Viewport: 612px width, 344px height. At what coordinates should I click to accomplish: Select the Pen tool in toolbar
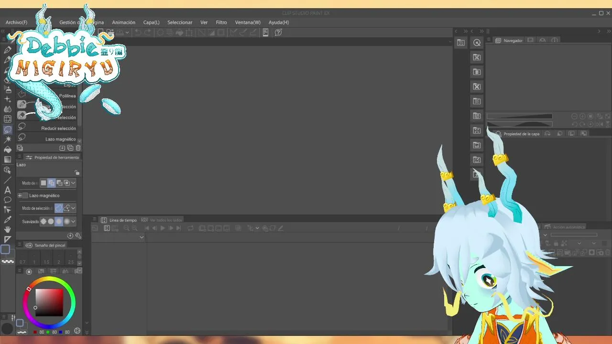(8, 50)
